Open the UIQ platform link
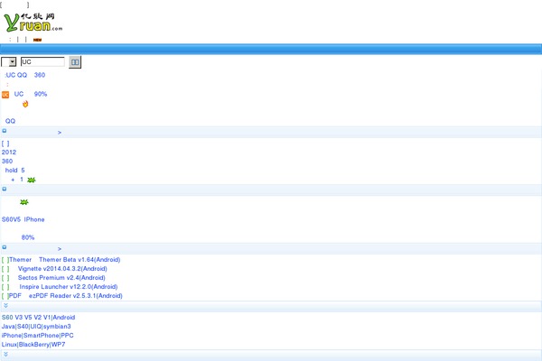Screen dimensions: 542x361 (35, 326)
